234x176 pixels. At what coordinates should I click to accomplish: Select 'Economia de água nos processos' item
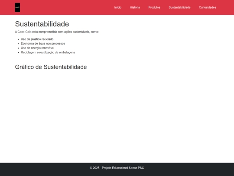[43, 43]
